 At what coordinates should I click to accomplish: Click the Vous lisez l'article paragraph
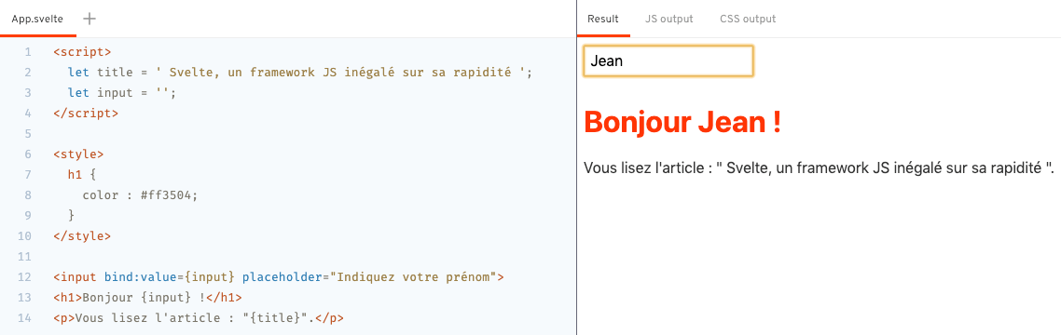click(x=819, y=167)
